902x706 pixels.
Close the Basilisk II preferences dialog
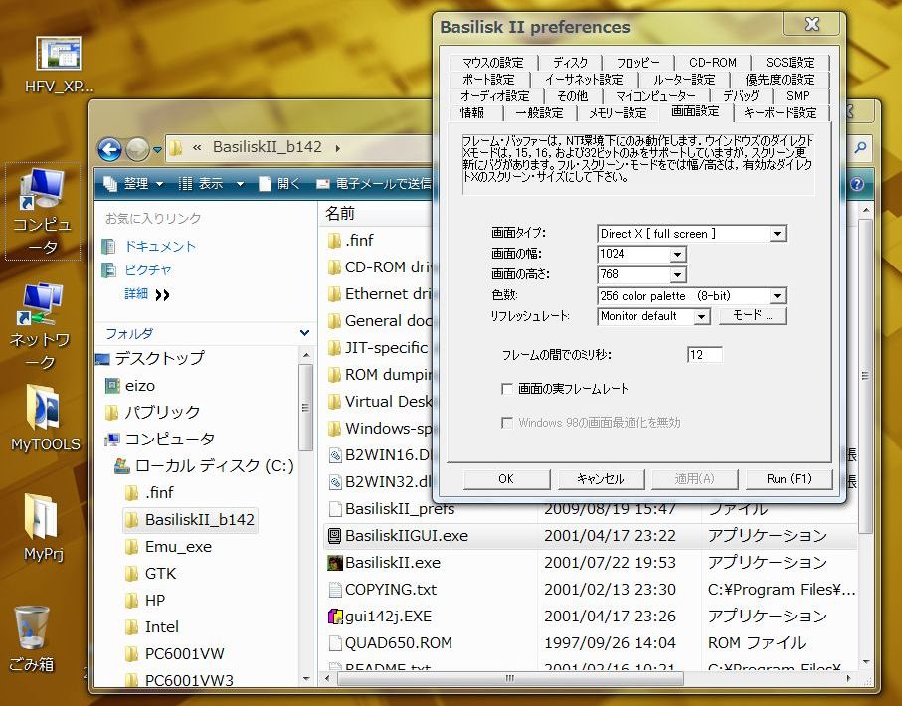pyautogui.click(x=812, y=24)
